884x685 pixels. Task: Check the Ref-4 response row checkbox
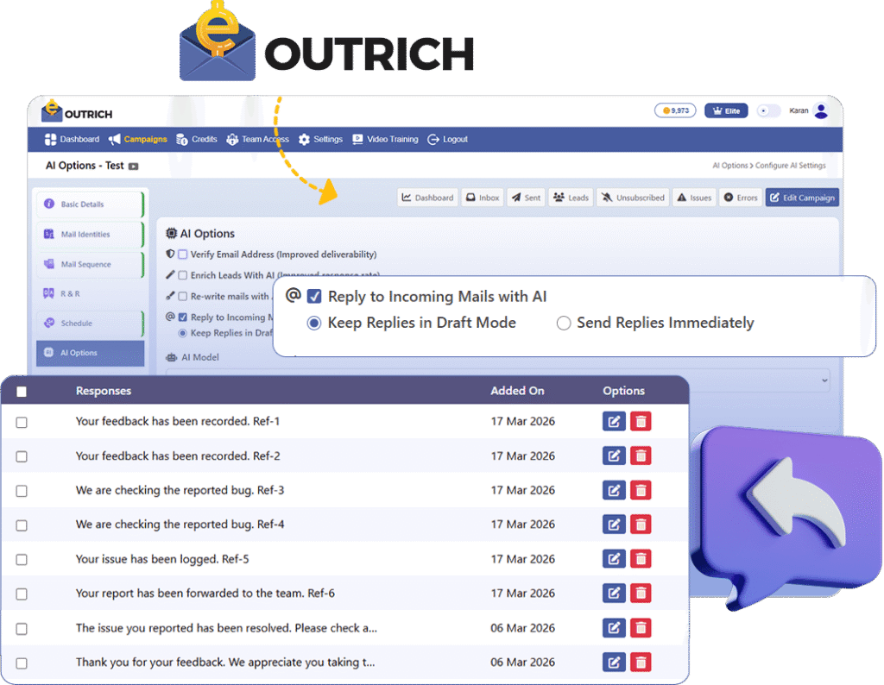(x=22, y=525)
